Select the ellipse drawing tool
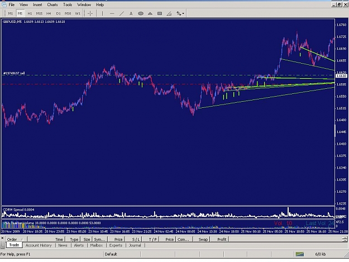349x262 pixels. [x=141, y=13]
